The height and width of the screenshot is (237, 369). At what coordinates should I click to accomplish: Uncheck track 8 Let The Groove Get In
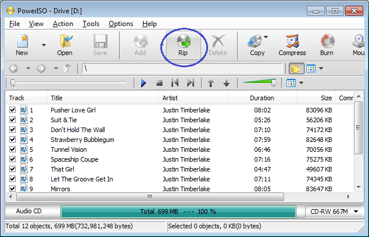click(x=12, y=179)
